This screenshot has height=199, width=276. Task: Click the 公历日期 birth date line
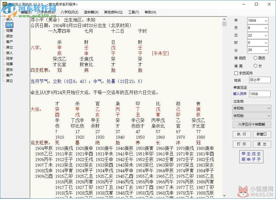(x=81, y=26)
